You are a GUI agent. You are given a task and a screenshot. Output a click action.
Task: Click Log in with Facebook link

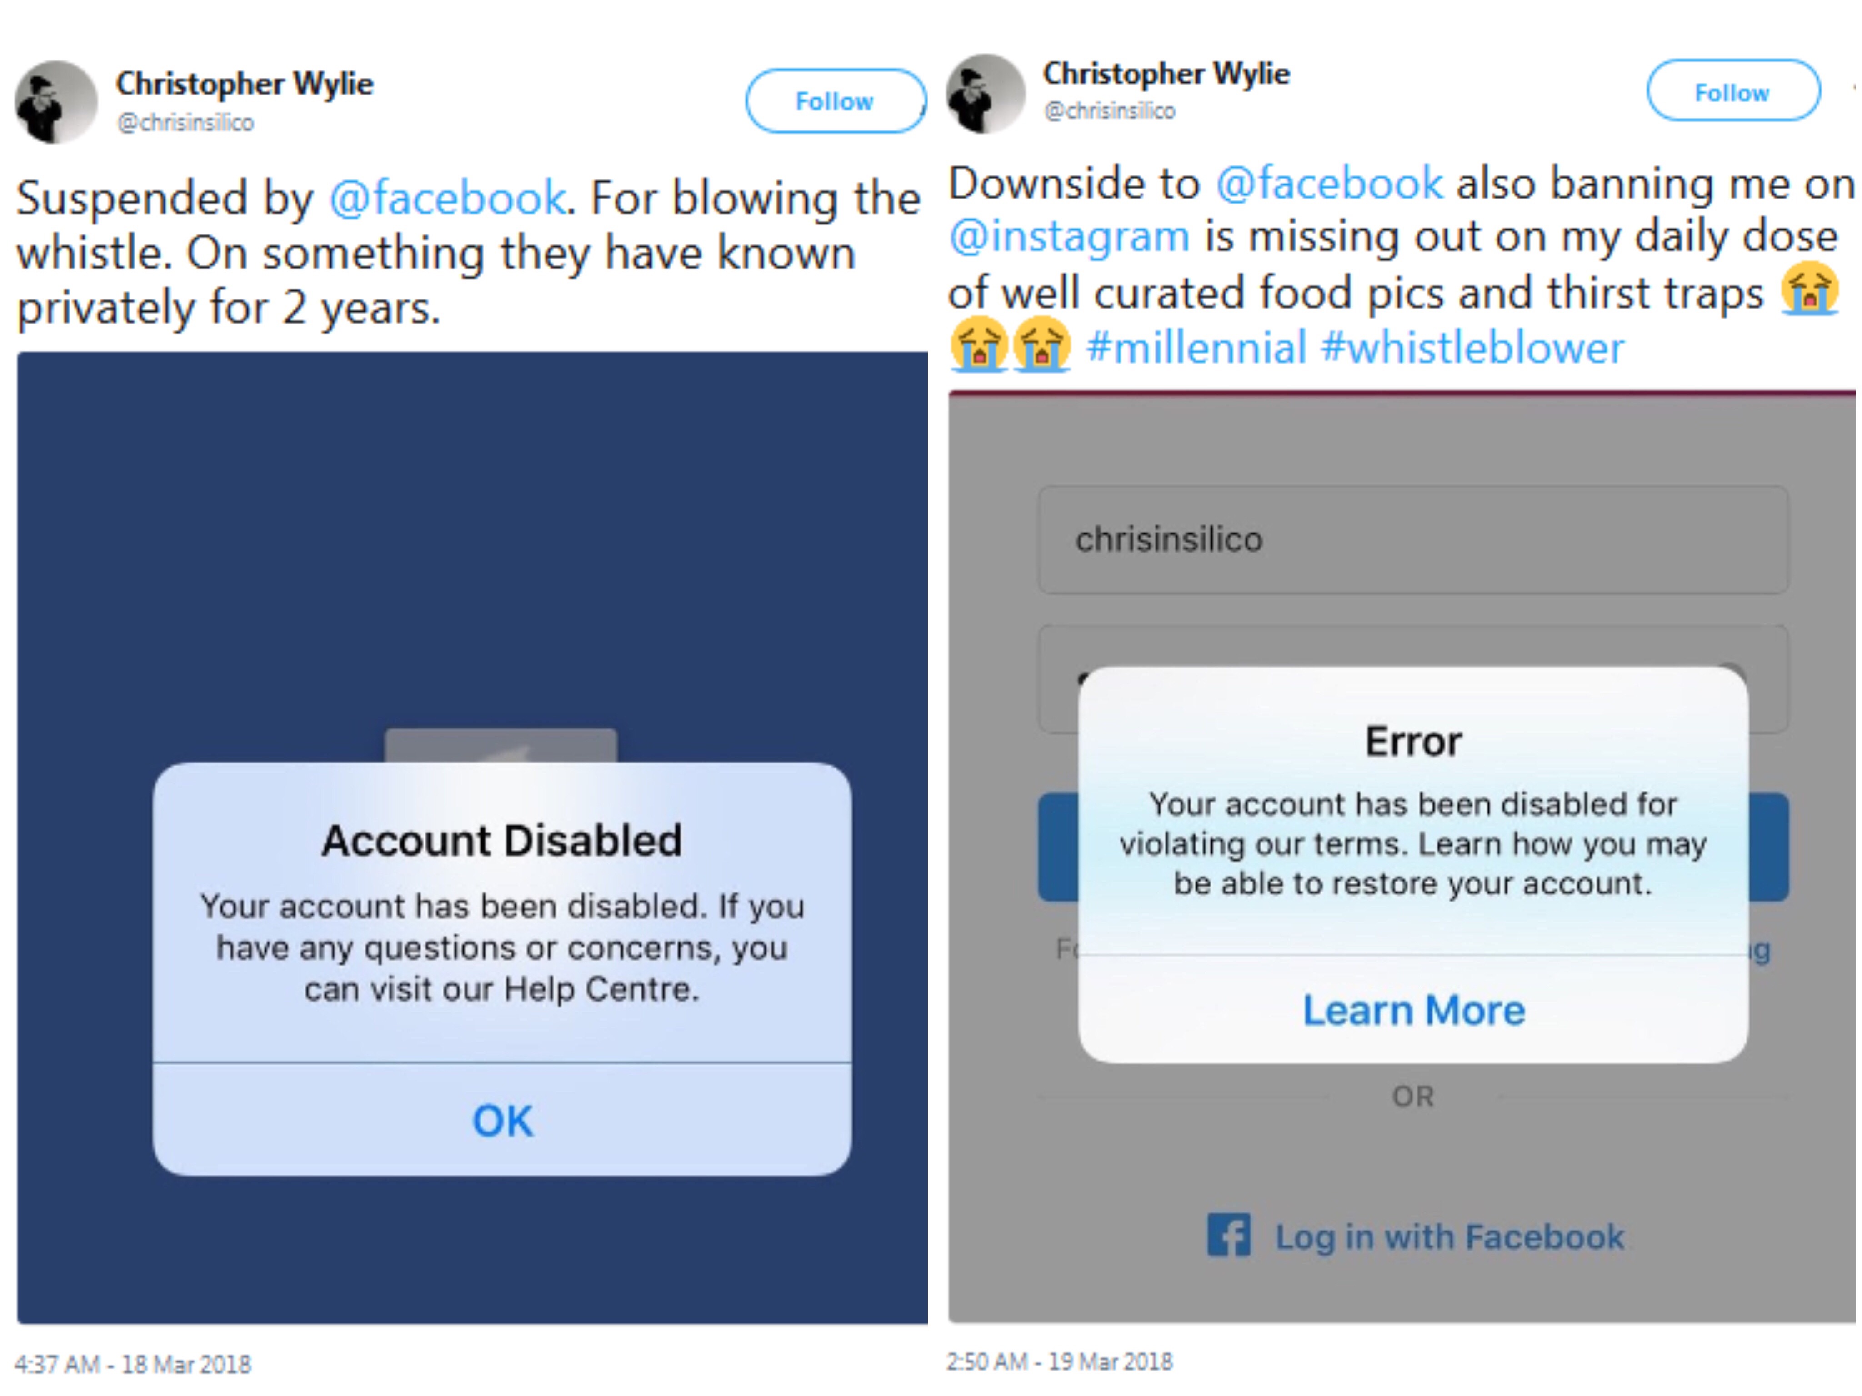point(1449,1236)
